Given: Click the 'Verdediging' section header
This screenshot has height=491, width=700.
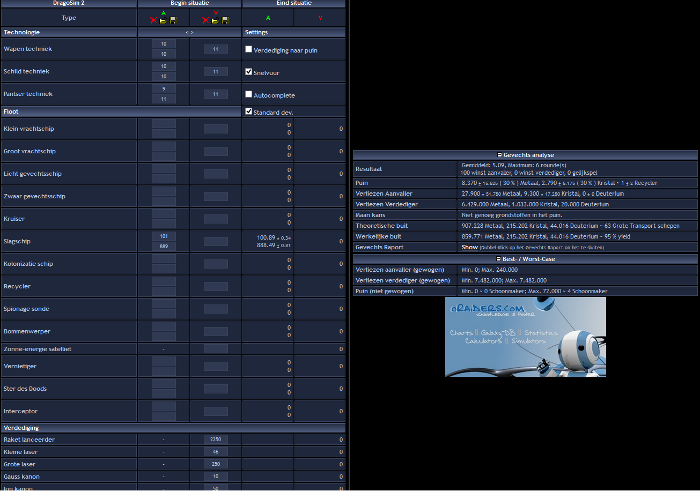Looking at the screenshot, I should click(173, 428).
